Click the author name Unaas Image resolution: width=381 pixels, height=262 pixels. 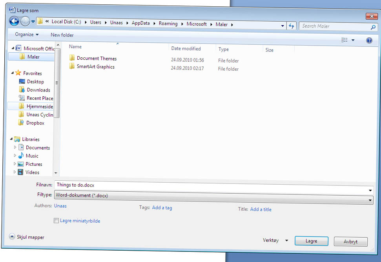point(60,206)
